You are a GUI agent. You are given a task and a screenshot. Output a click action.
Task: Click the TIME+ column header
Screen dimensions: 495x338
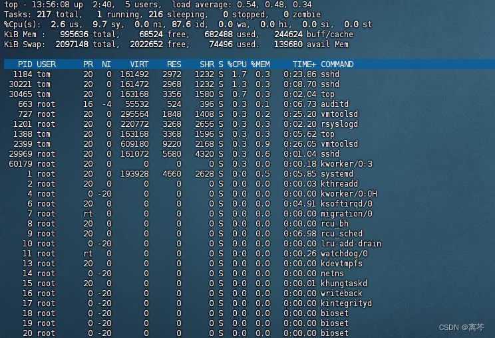304,64
